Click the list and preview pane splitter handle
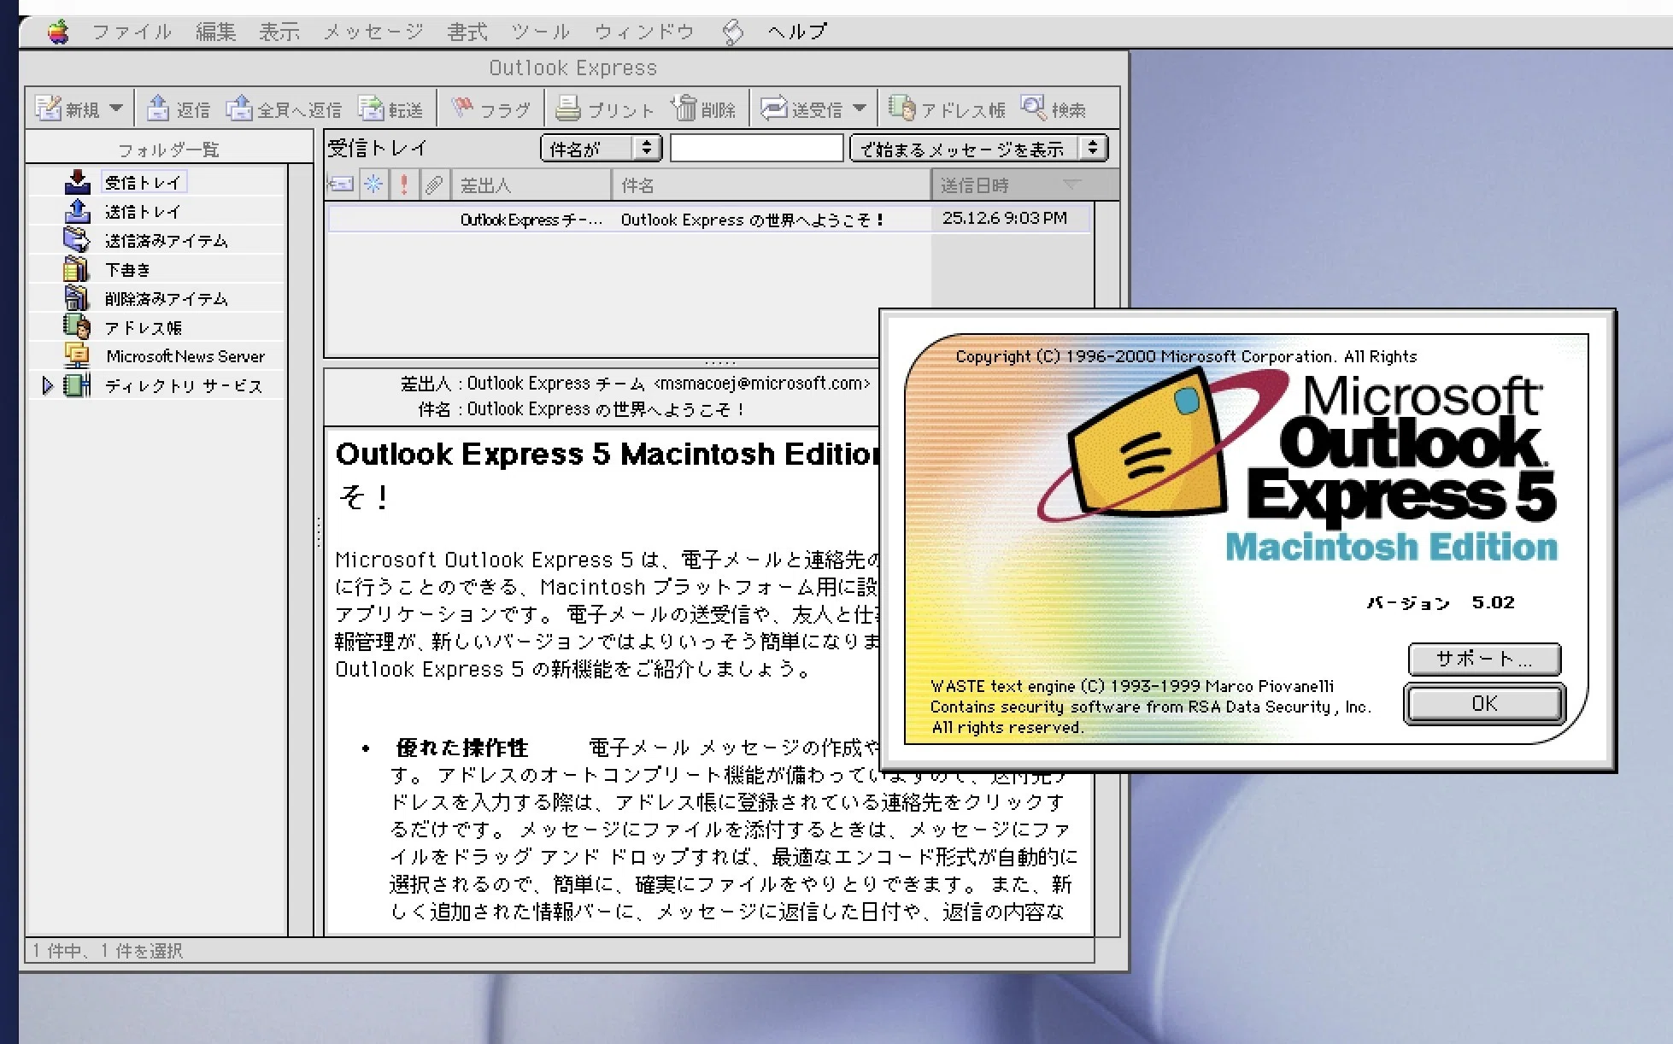This screenshot has width=1673, height=1044. 720,362
